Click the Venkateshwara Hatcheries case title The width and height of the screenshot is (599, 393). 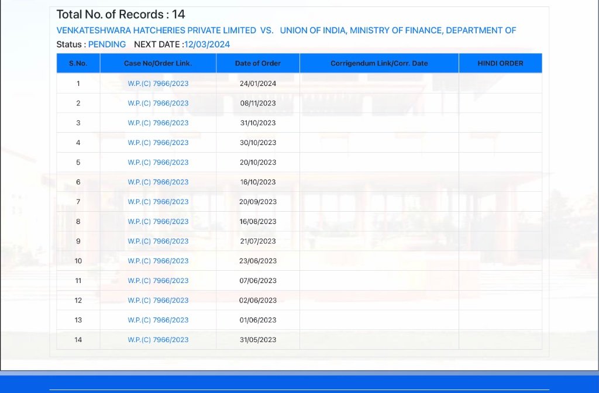tap(286, 30)
